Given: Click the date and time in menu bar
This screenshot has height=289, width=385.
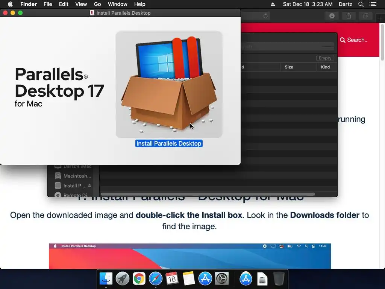Looking at the screenshot, I should point(308,4).
